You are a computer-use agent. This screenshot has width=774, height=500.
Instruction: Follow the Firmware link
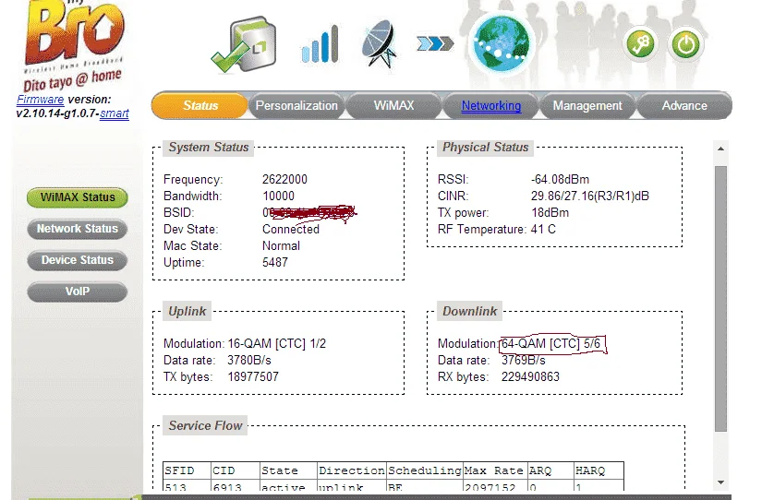pos(41,100)
